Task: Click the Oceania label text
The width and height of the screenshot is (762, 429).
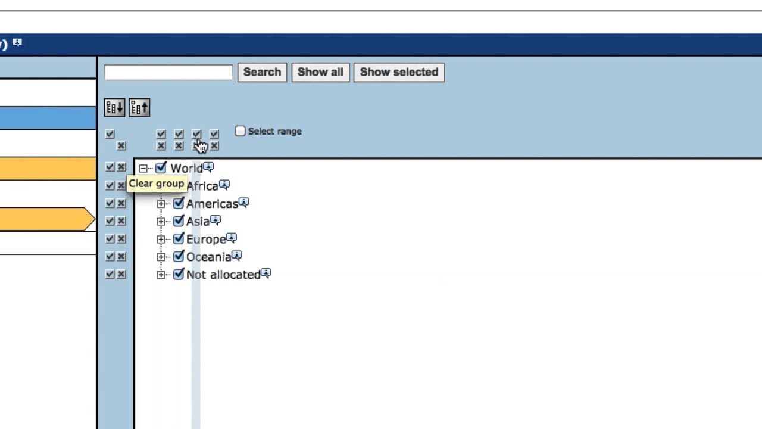Action: tap(208, 257)
